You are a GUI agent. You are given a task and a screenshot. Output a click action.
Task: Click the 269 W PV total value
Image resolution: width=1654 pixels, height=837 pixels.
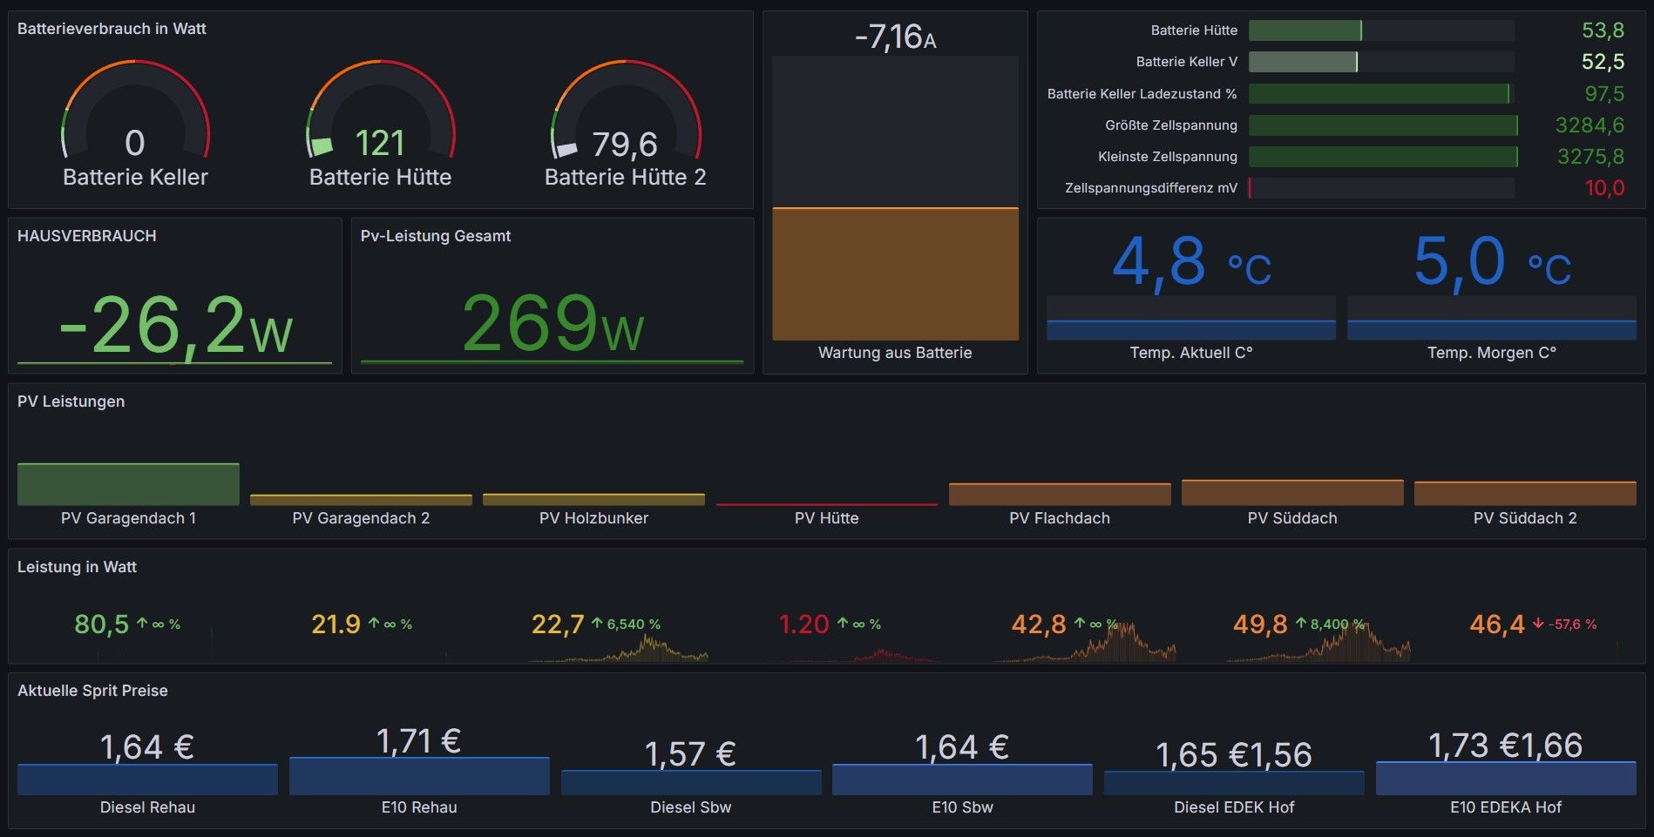point(552,324)
